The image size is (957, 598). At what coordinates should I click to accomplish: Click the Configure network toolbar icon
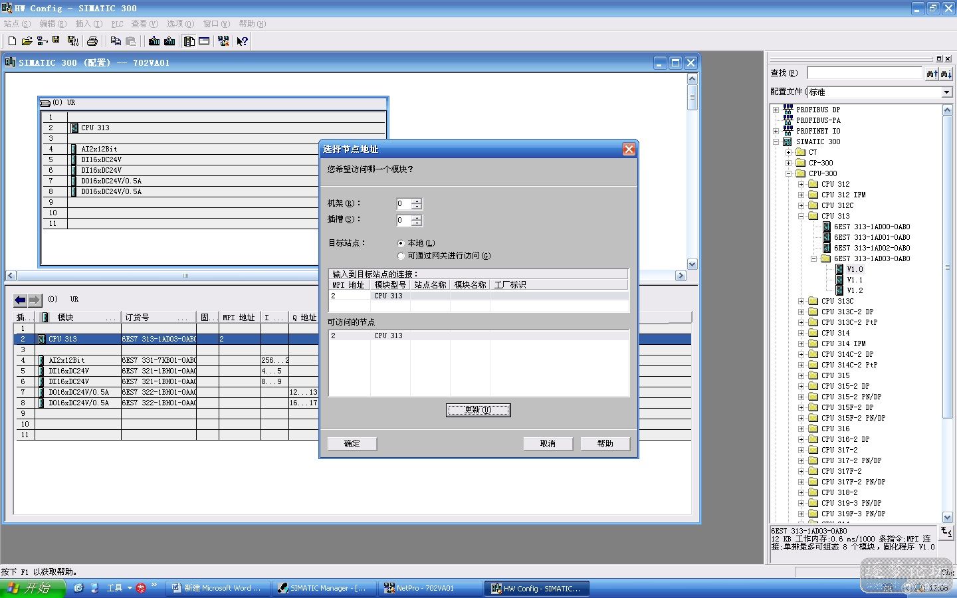click(223, 41)
